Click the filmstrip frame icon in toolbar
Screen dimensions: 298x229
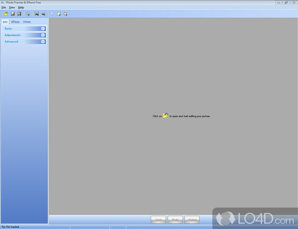[37, 14]
